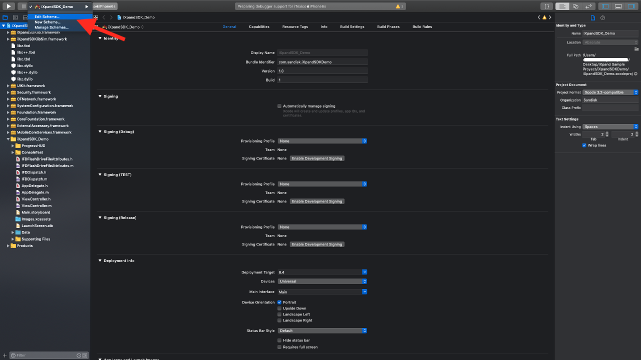Switch to the Build Settings tab
The width and height of the screenshot is (641, 360).
coord(352,27)
